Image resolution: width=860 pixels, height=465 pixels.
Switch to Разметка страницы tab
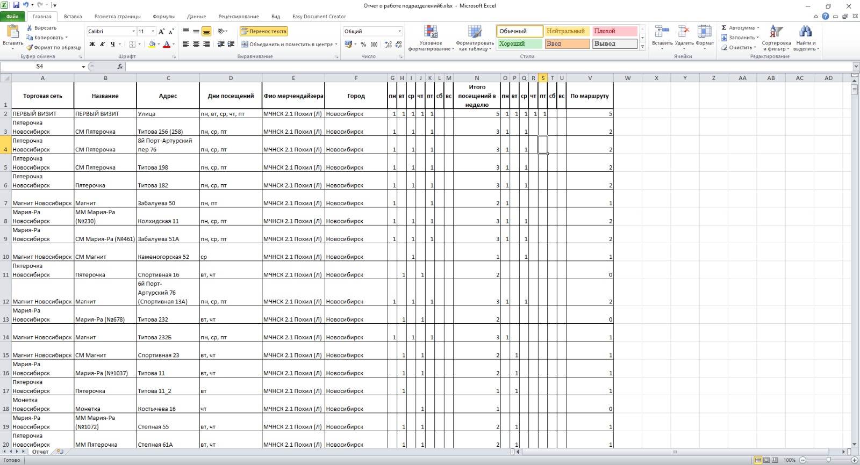[x=117, y=17]
